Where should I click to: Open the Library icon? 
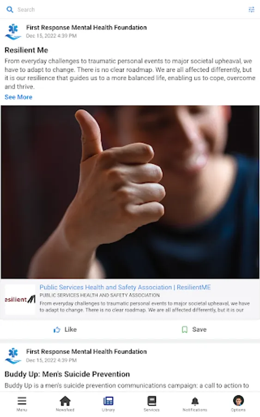click(108, 401)
